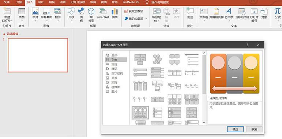
Task: Switch to the 切换 tab
Action: pos(52,2)
